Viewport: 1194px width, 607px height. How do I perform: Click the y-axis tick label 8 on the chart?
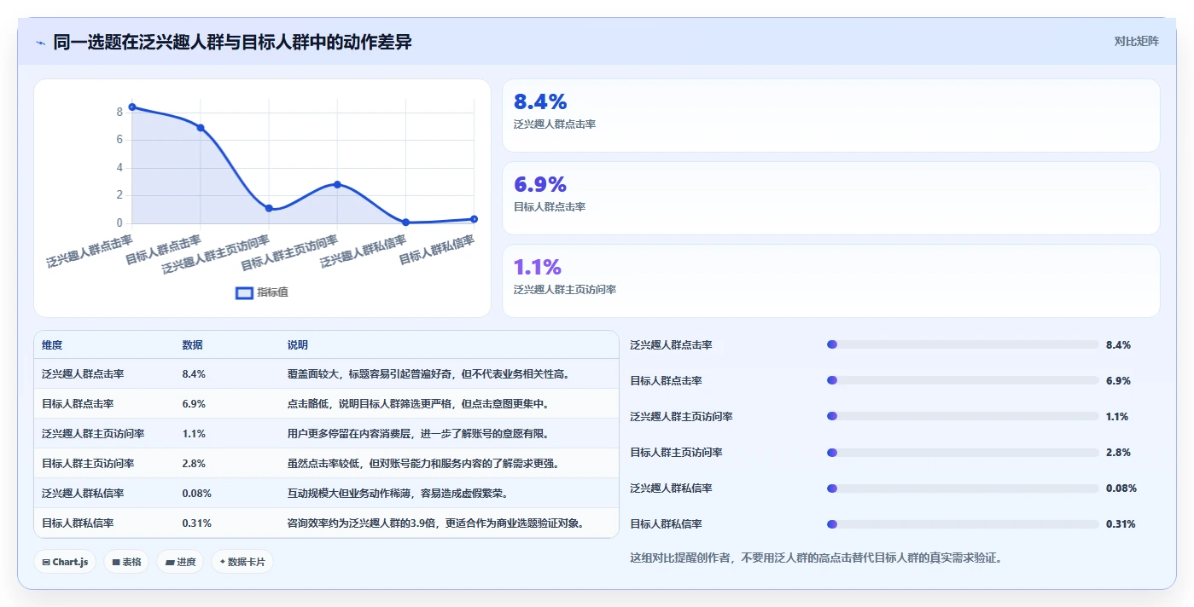click(119, 112)
